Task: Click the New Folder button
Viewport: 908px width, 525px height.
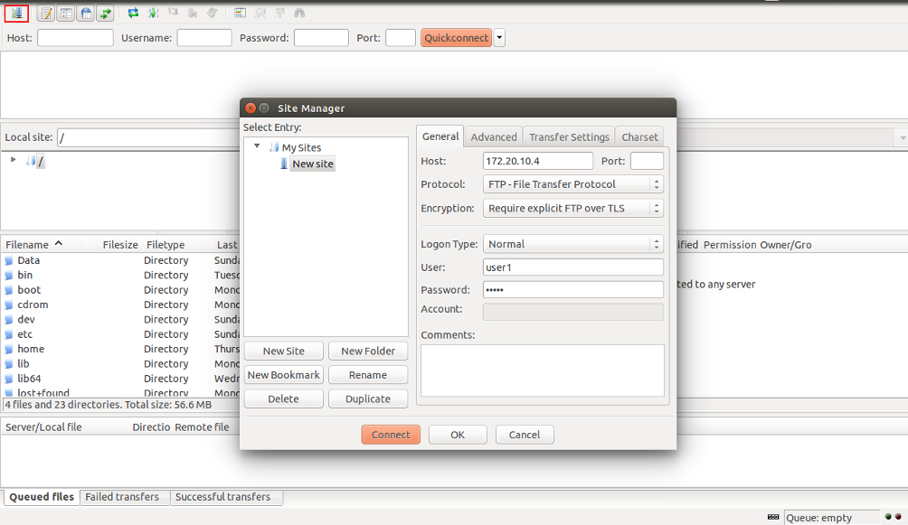Action: pyautogui.click(x=368, y=352)
